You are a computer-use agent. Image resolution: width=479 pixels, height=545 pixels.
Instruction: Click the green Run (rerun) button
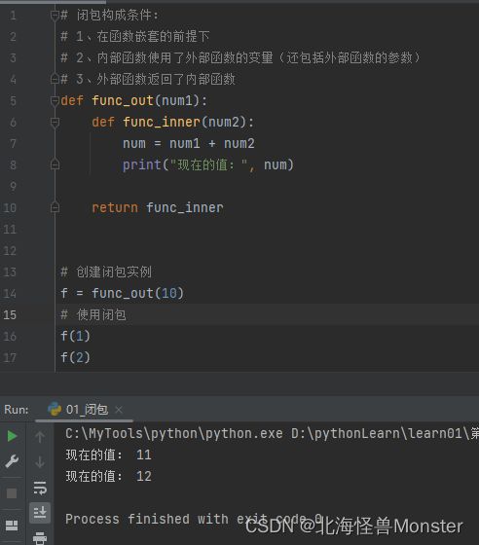(12, 436)
